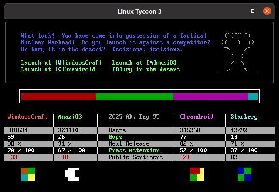Click the WindowsCraft four-color logo icon

(x=28, y=174)
